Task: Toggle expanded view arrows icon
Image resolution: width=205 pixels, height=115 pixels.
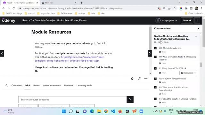Action: pyautogui.click(x=146, y=79)
